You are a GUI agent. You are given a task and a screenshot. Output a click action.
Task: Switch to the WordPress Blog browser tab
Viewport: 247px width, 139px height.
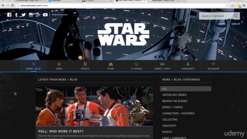pyautogui.click(x=30, y=1)
